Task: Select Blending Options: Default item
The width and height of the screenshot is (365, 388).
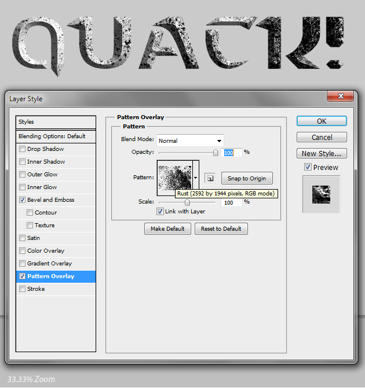Action: click(x=56, y=136)
